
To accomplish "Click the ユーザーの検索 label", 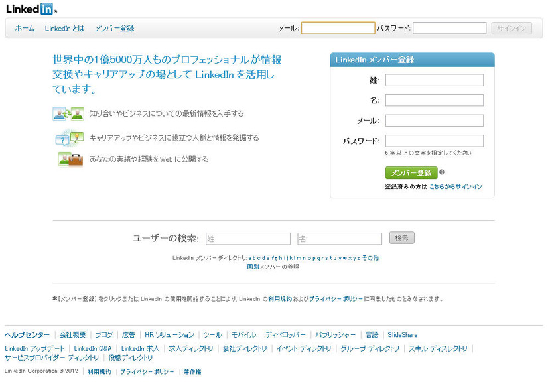I will click(x=166, y=239).
